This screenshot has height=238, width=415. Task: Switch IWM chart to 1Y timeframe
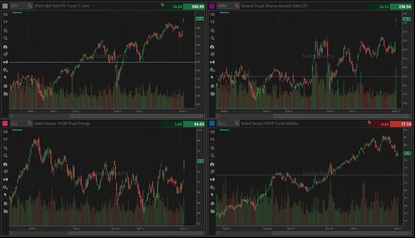click(213, 22)
